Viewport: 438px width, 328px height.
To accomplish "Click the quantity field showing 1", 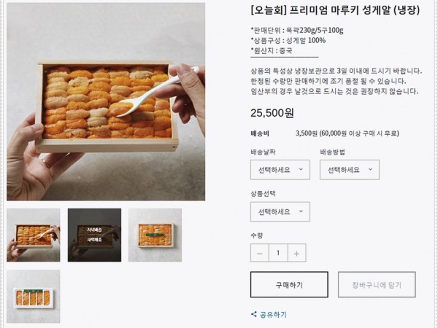I will pos(278,253).
